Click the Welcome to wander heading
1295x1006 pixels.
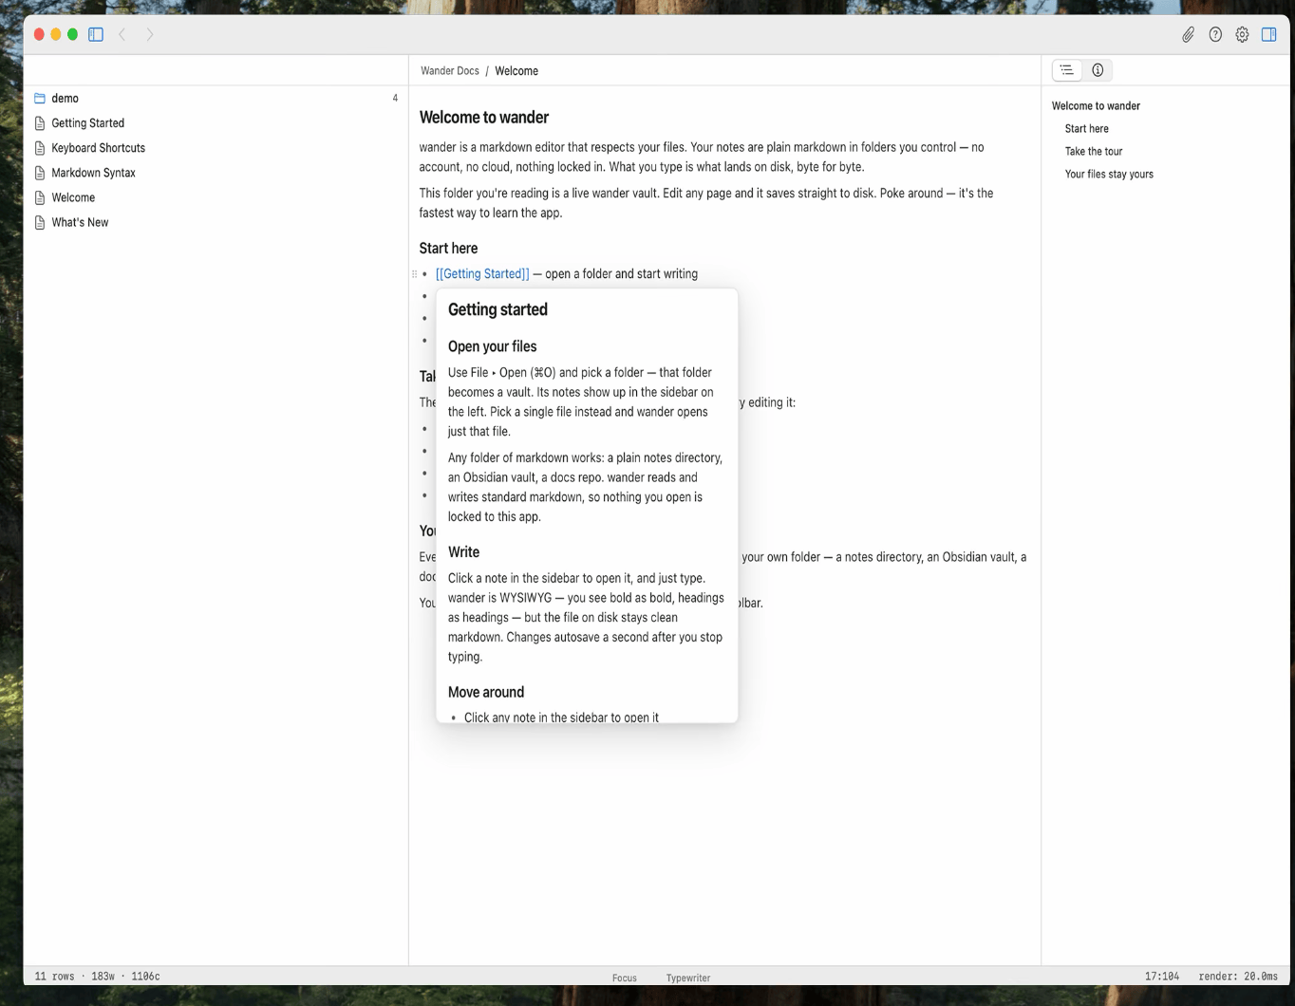tap(484, 118)
